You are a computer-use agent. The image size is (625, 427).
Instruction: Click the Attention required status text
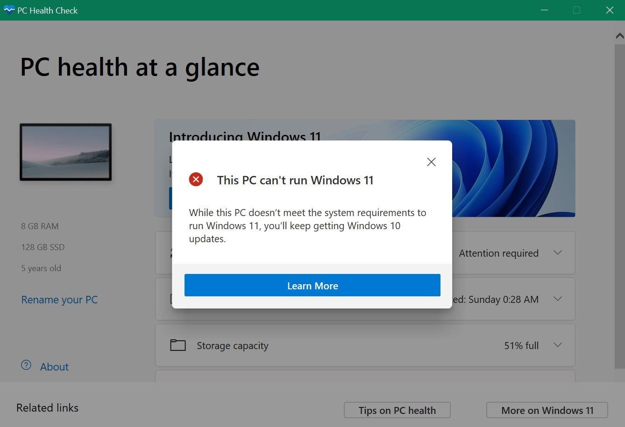pyautogui.click(x=498, y=253)
